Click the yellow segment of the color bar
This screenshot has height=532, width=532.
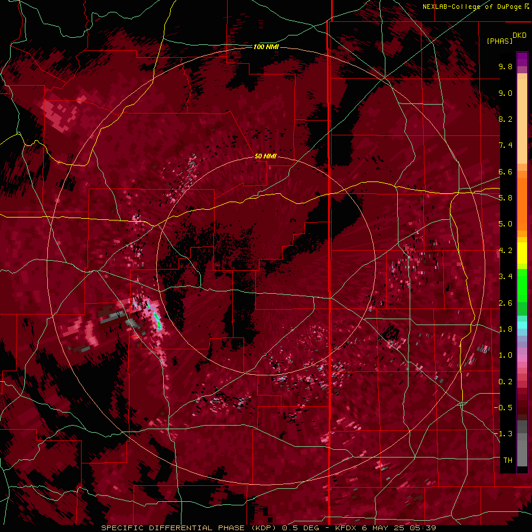click(522, 253)
